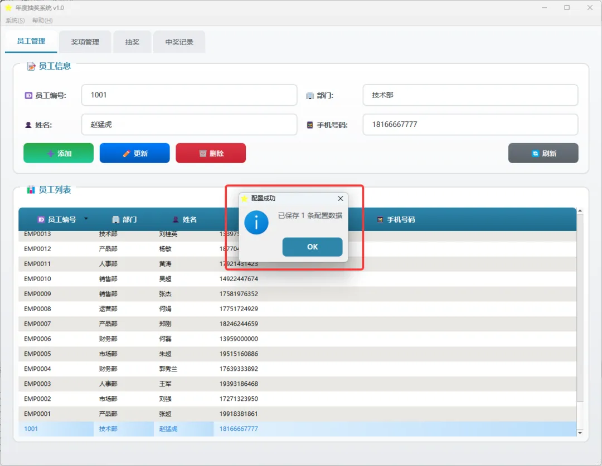This screenshot has height=466, width=602.
Task: Focus the 姓名 input field
Action: click(x=190, y=125)
